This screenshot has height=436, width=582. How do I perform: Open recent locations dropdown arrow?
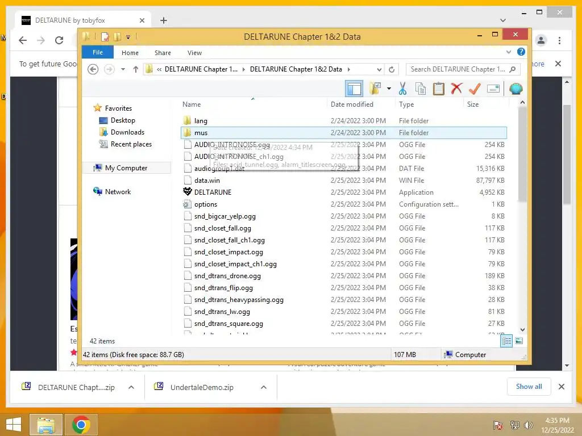click(x=123, y=69)
